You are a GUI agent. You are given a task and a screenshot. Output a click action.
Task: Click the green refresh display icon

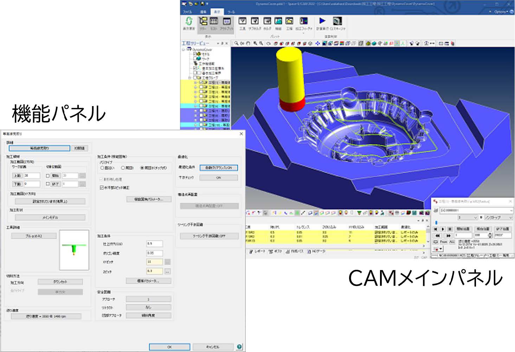[189, 21]
